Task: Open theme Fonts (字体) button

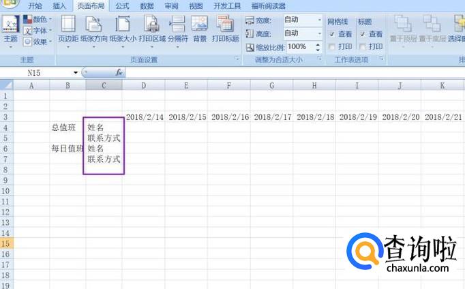Action: (35, 31)
